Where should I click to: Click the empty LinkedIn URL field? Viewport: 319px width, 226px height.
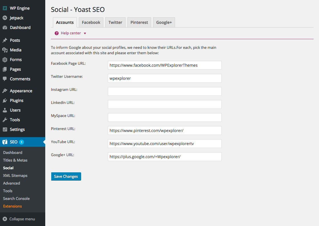(164, 104)
